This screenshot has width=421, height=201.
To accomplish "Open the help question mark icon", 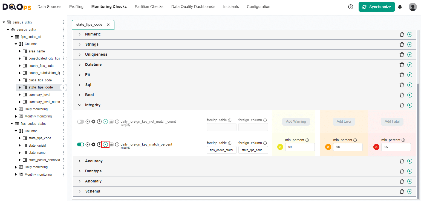I will pyautogui.click(x=350, y=7).
